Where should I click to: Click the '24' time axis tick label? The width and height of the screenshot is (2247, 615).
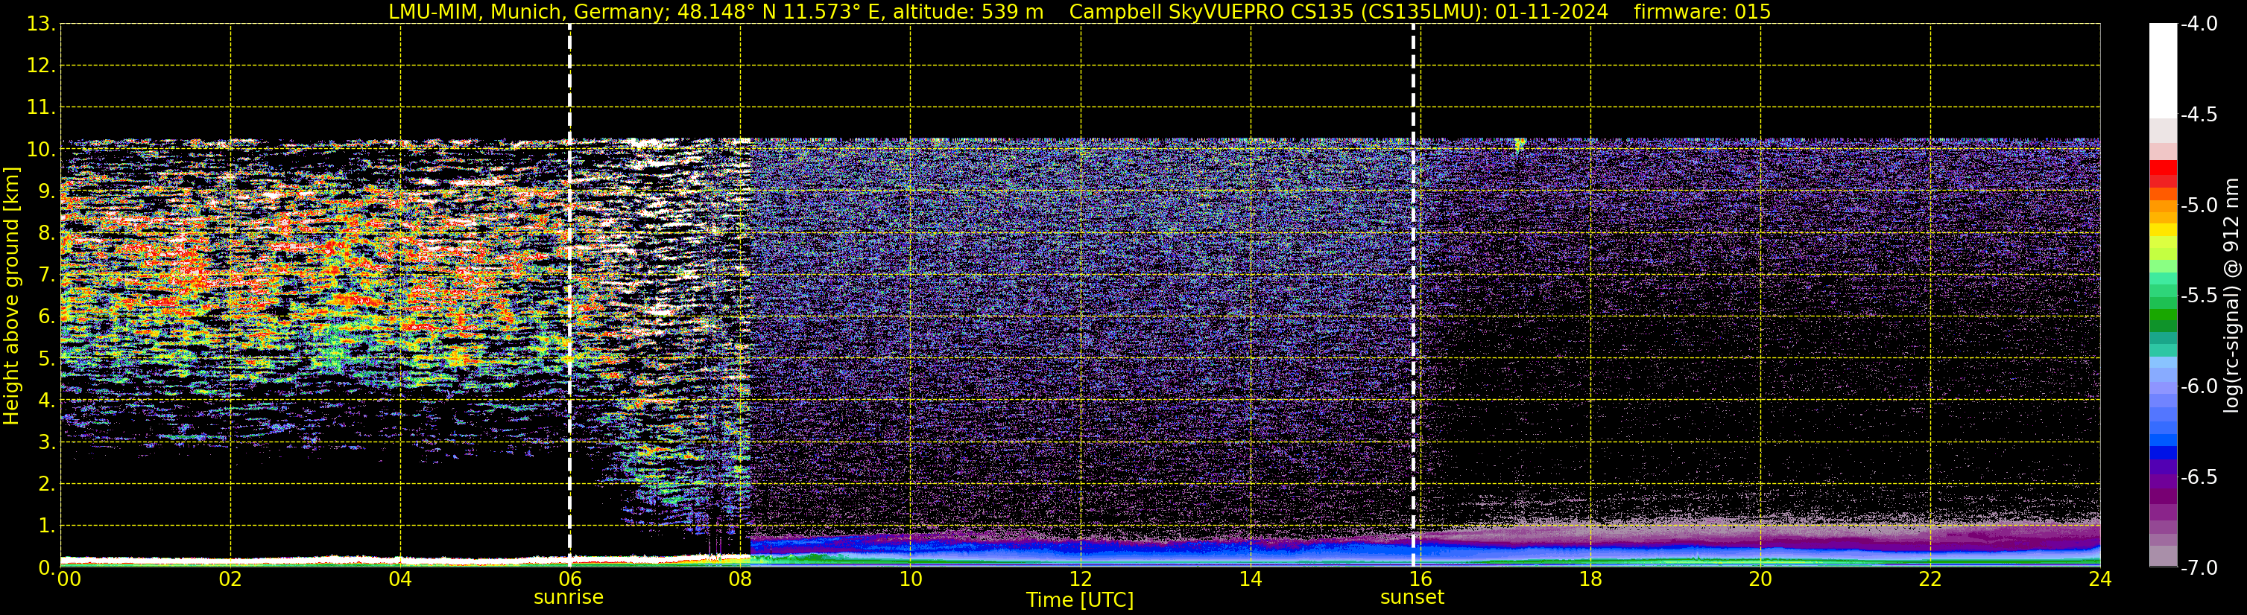click(x=2099, y=579)
